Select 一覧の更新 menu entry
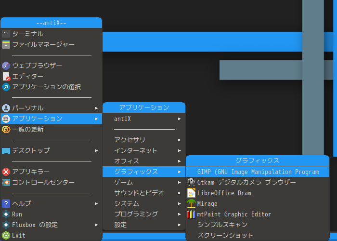This screenshot has width=337, height=241. (x=51, y=129)
